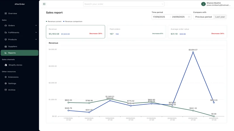Click the Products box icon
234x131 pixels.
(6, 40)
